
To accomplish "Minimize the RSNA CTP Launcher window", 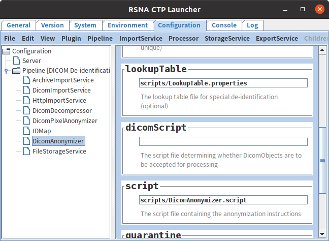I will [x=285, y=10].
